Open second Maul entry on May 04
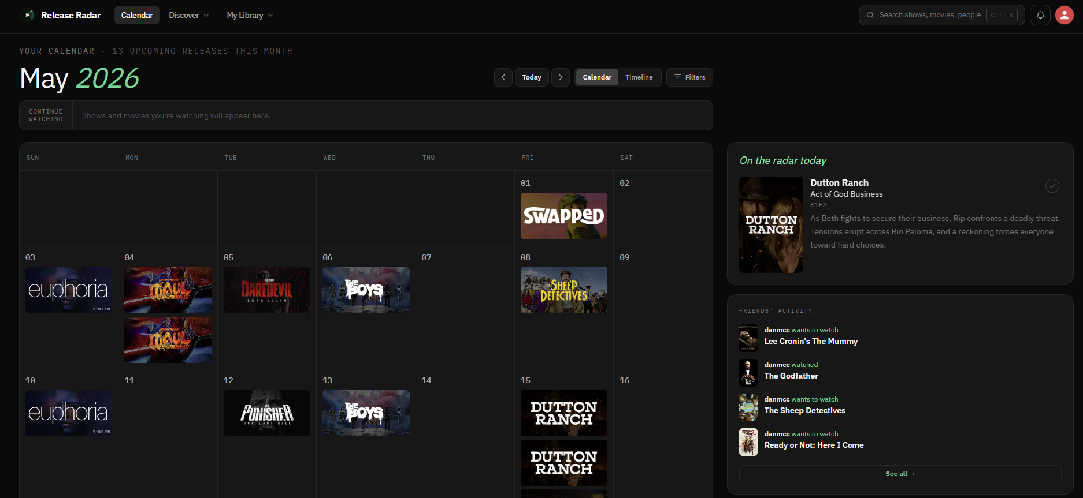This screenshot has width=1083, height=498. pyautogui.click(x=168, y=340)
